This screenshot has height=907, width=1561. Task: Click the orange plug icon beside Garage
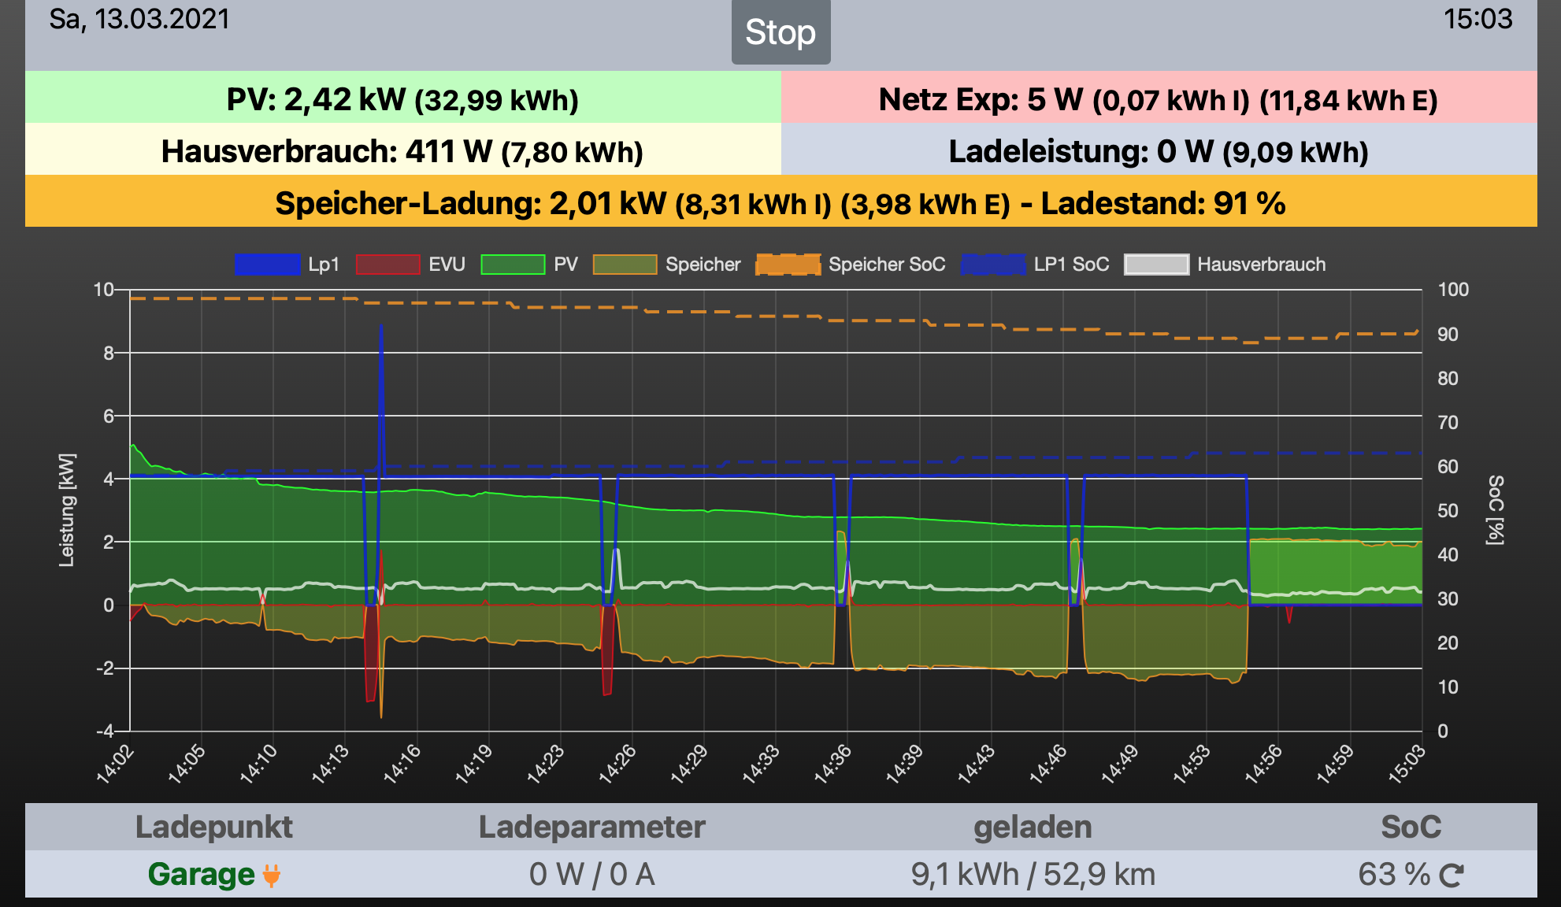[x=272, y=875]
